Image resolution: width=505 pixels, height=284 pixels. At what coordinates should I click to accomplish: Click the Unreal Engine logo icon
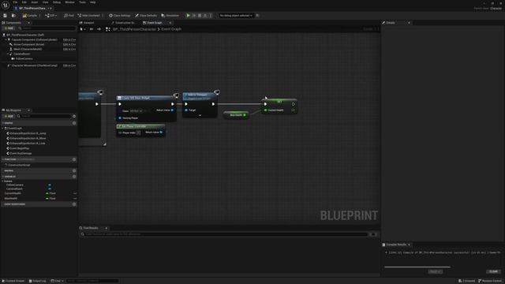click(6, 6)
